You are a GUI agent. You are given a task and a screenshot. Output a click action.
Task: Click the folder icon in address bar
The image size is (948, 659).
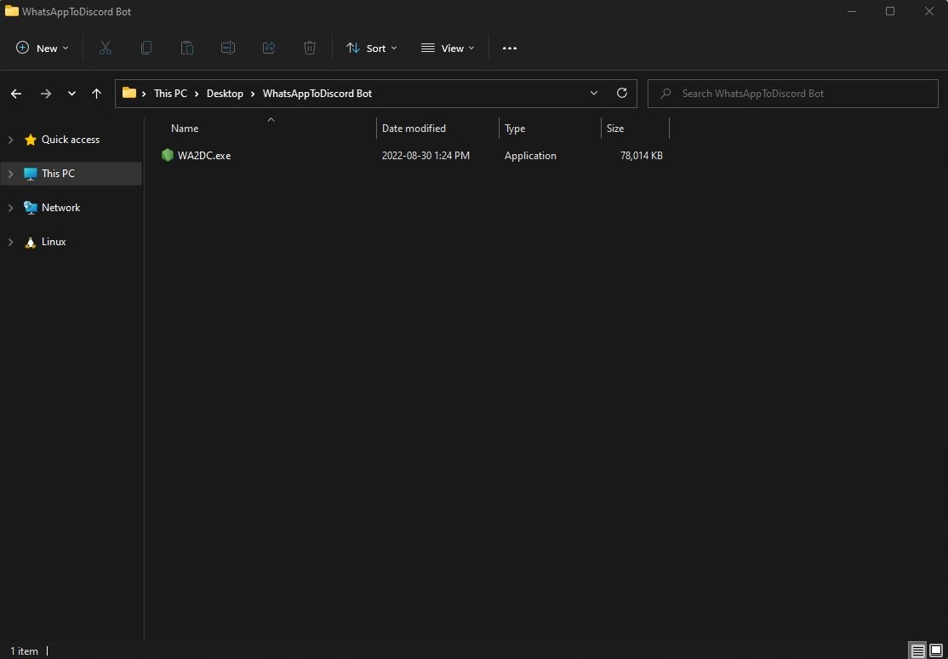[x=128, y=93]
